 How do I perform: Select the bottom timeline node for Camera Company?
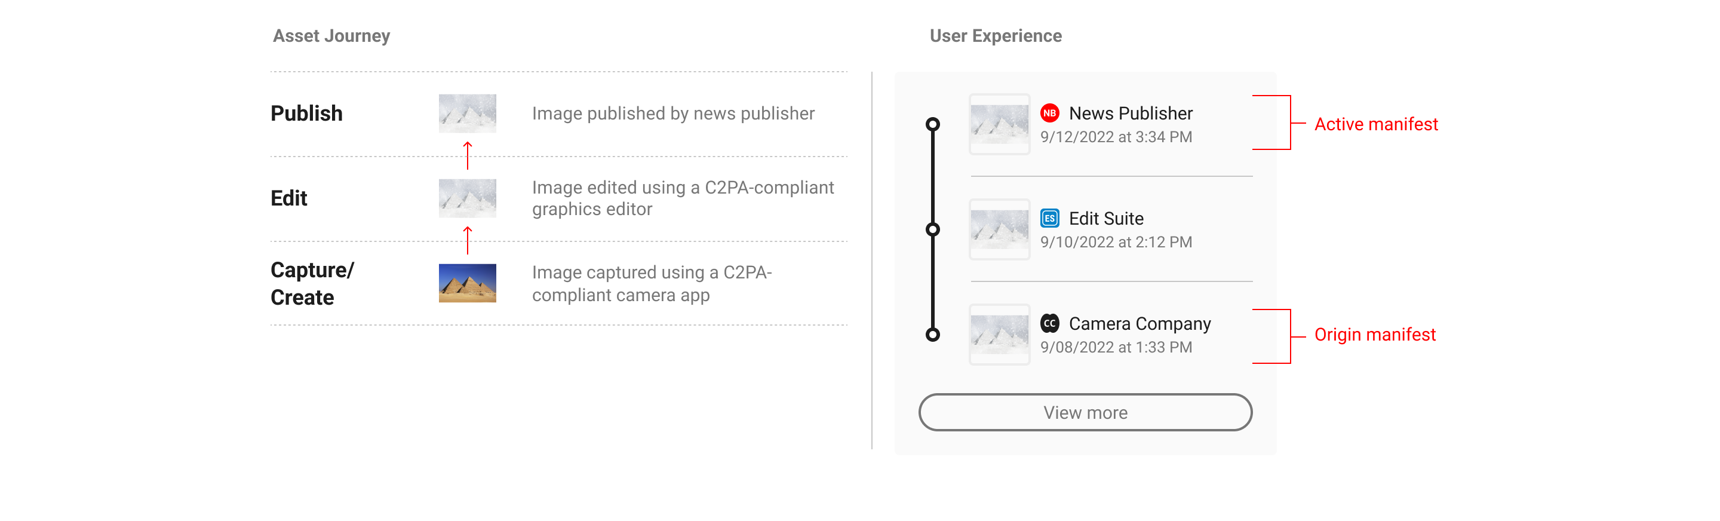(x=933, y=335)
